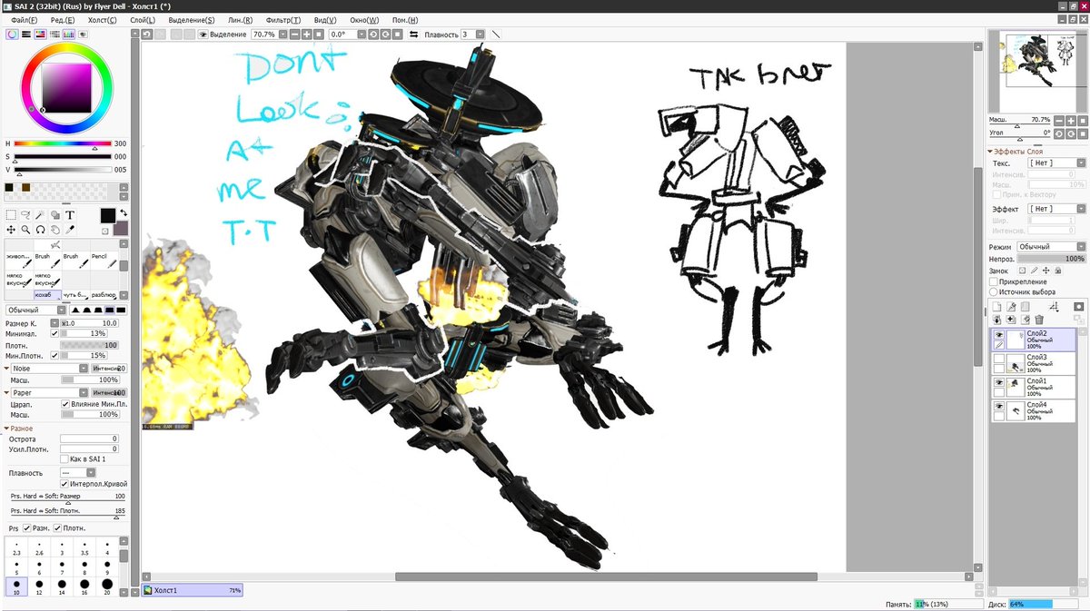Select the lasso selection tool
Image resolution: width=1090 pixels, height=611 pixels.
pos(26,215)
